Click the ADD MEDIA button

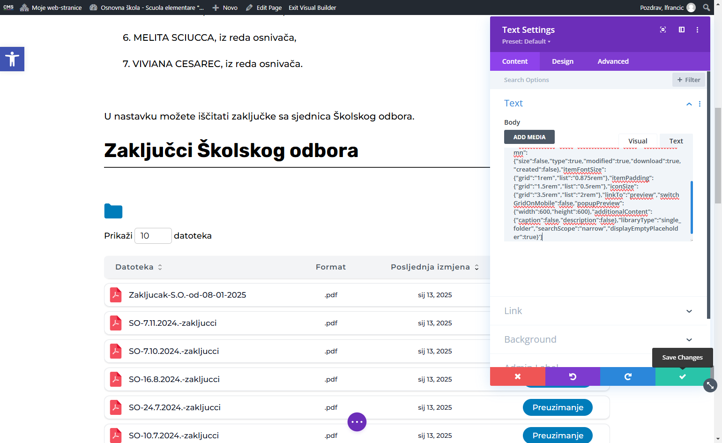529,137
